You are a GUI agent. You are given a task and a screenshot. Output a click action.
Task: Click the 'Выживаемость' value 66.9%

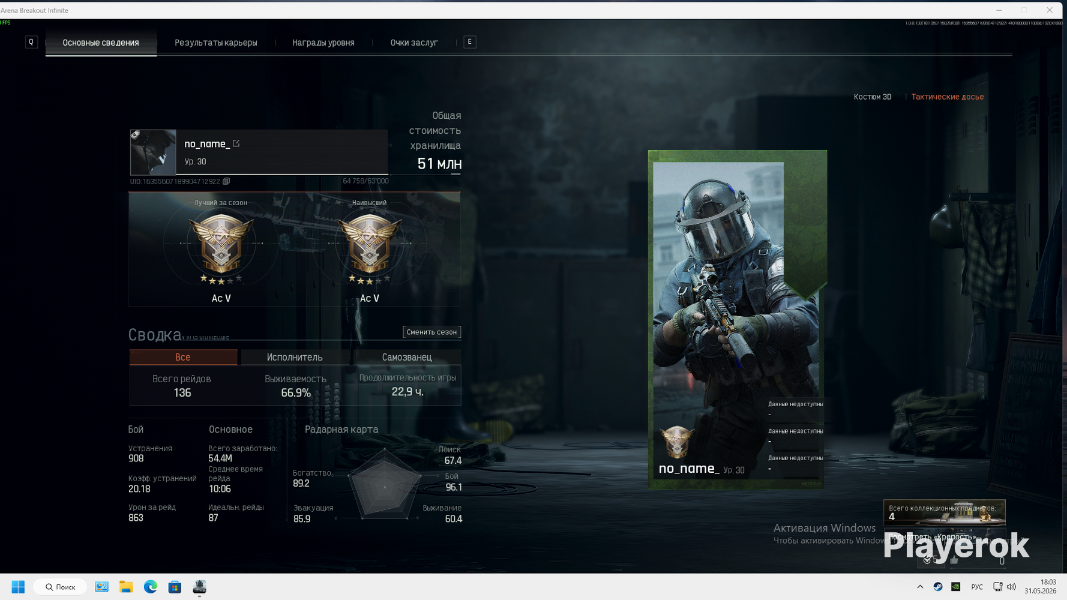coord(296,392)
